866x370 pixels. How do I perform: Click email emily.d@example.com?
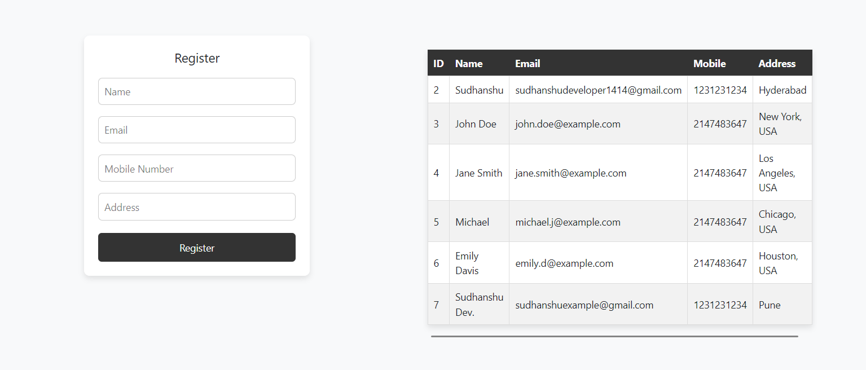[x=598, y=263]
